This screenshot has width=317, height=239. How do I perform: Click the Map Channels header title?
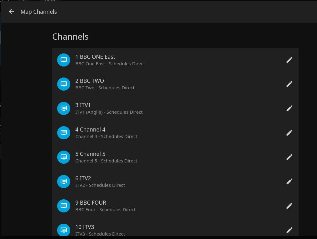pyautogui.click(x=39, y=12)
